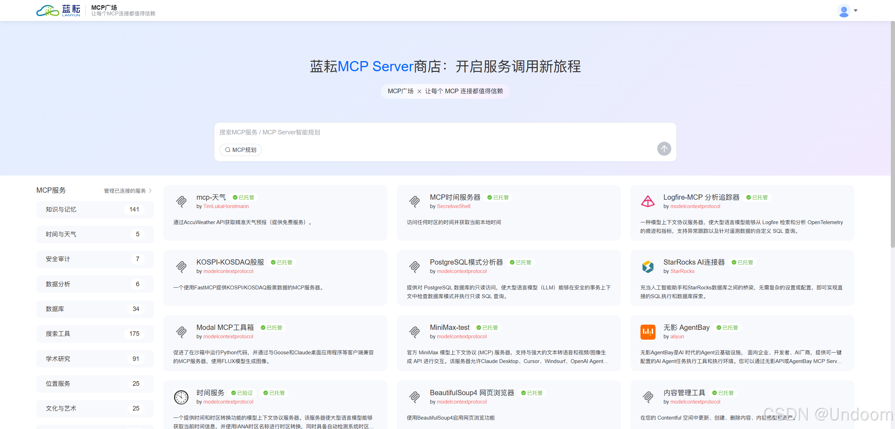Image resolution: width=895 pixels, height=429 pixels.
Task: Open author StarRocks link
Action: (x=682, y=271)
